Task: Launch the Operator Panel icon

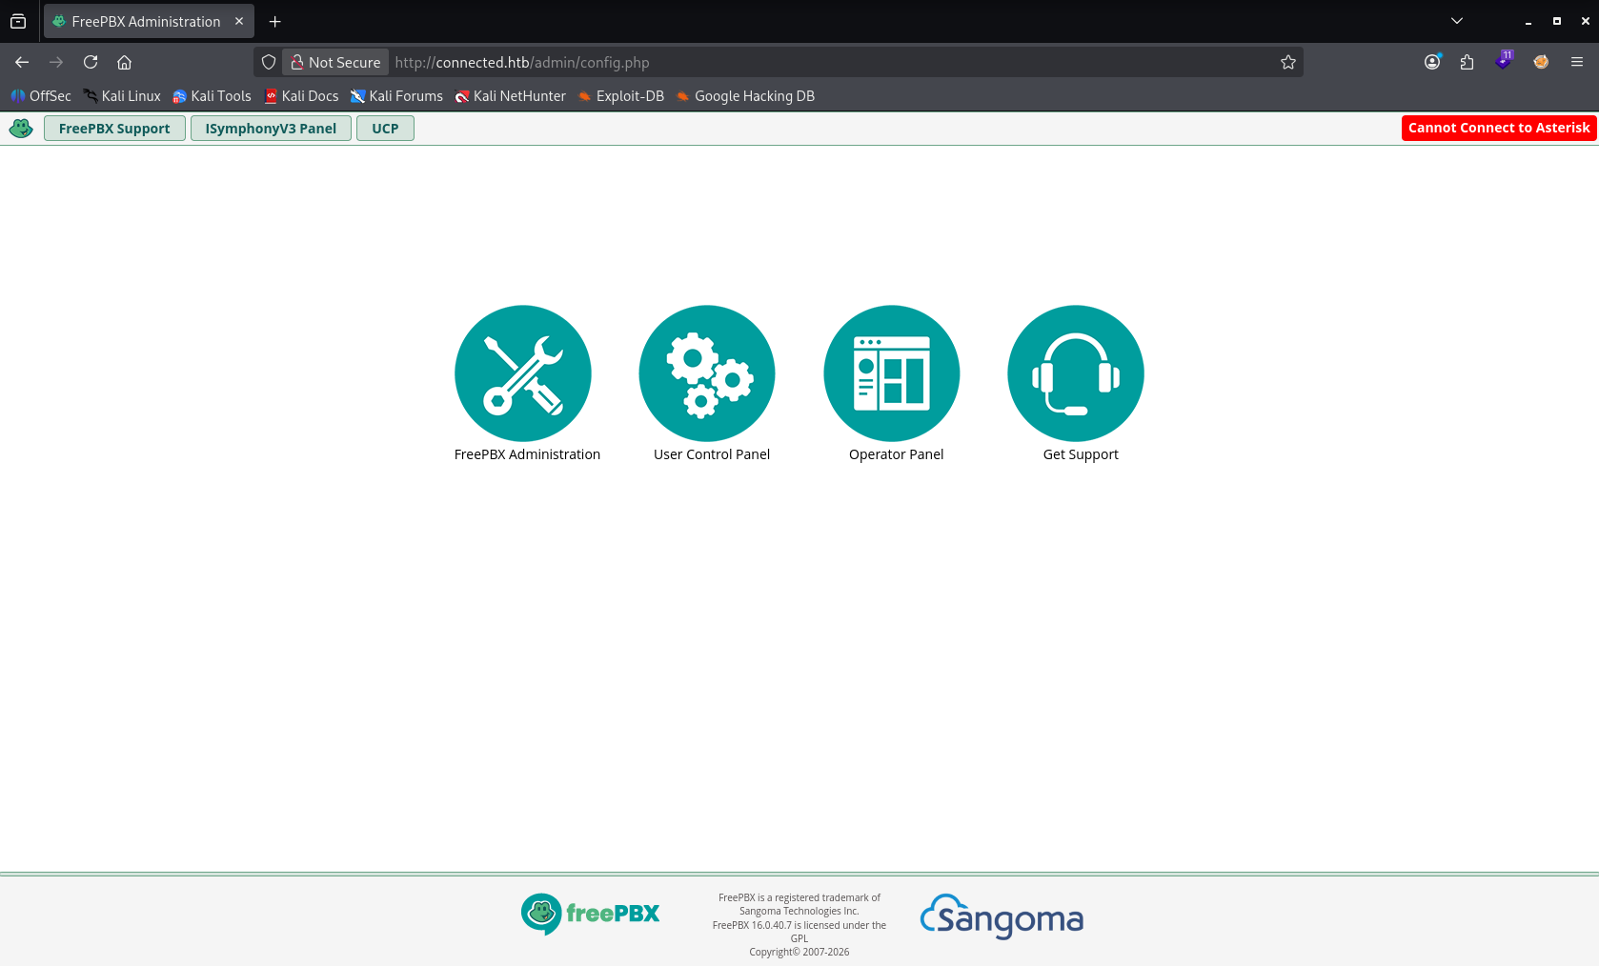Action: 892,373
